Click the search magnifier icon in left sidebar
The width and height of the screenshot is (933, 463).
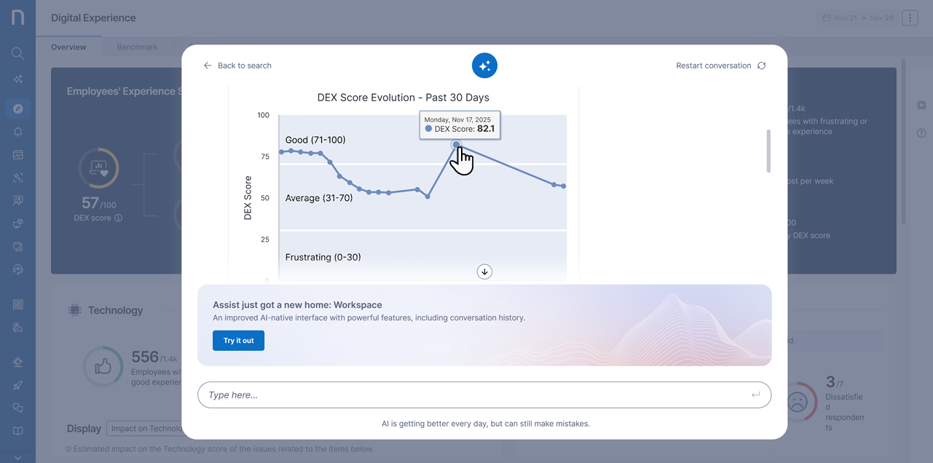[17, 53]
